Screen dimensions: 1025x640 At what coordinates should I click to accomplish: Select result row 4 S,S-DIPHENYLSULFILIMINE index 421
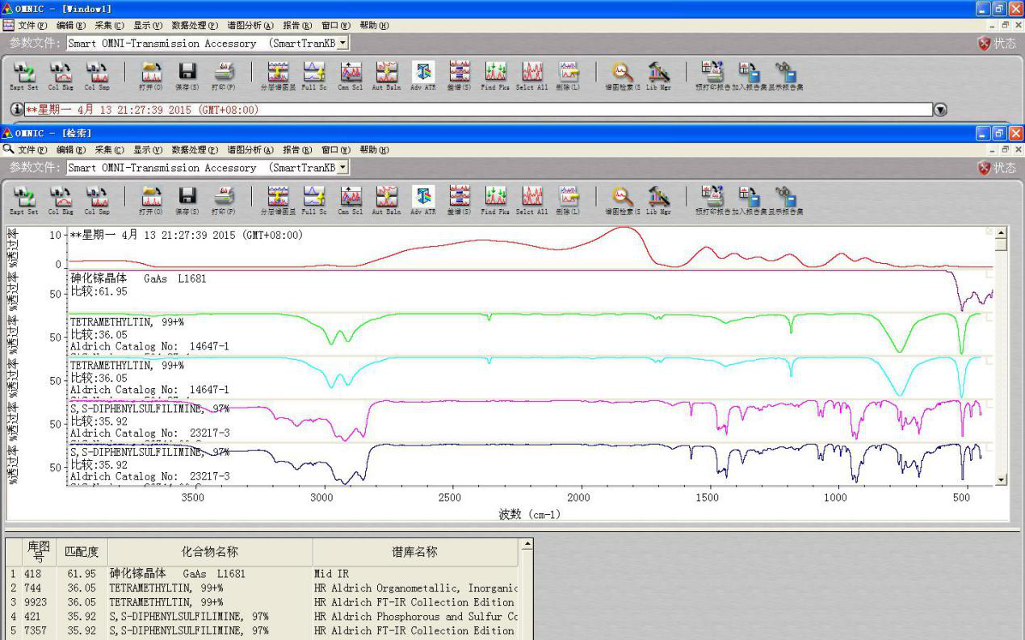[263, 617]
